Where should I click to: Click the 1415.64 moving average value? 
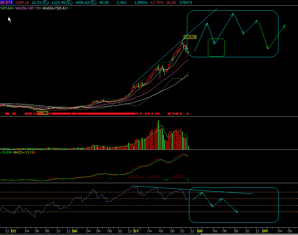[6, 8]
